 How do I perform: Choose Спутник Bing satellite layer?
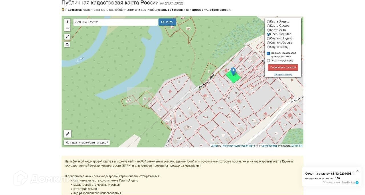[x=268, y=47]
